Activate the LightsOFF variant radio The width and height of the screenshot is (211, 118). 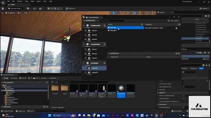click(86, 72)
